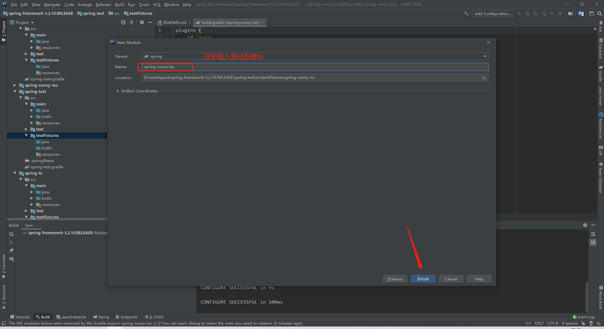
Task: Click collapse all icon in Project panel
Action: point(131,22)
